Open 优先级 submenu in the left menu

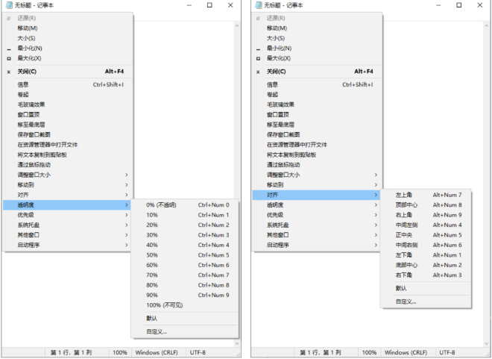(x=27, y=215)
